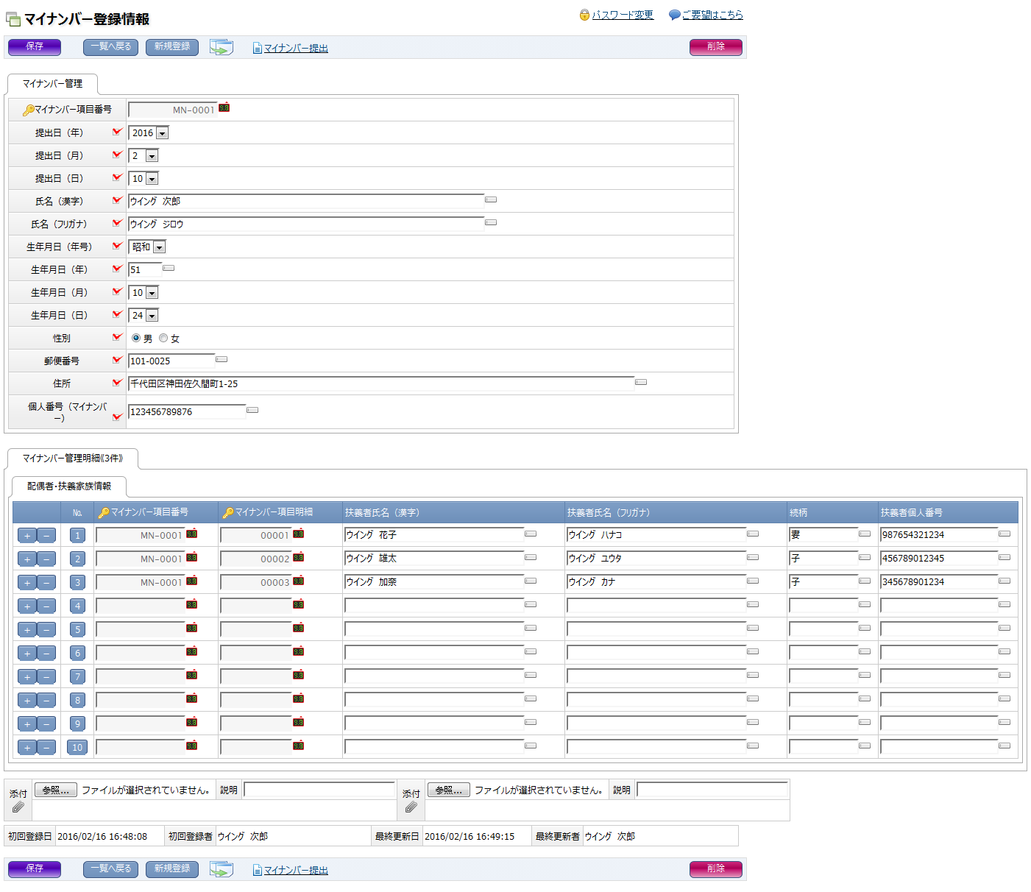The width and height of the screenshot is (1031, 892).
Task: Click the counter icon beside MN-0001 field
Action: pyautogui.click(x=224, y=108)
